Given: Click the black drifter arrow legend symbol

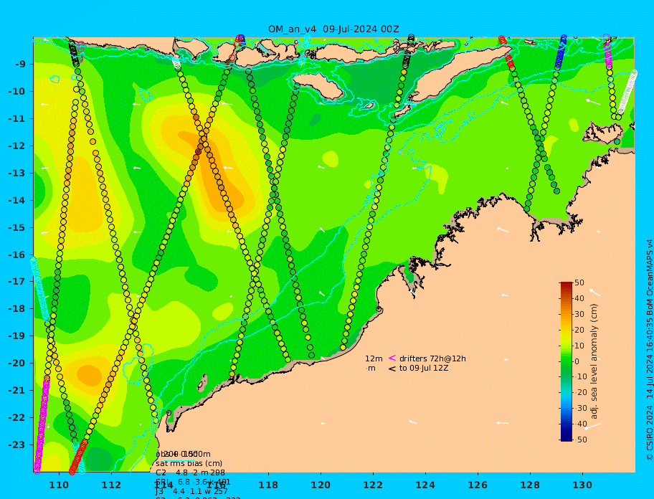Looking at the screenshot, I should (x=392, y=369).
